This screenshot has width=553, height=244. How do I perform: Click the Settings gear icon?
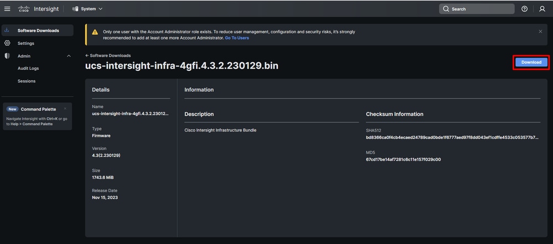pyautogui.click(x=7, y=43)
